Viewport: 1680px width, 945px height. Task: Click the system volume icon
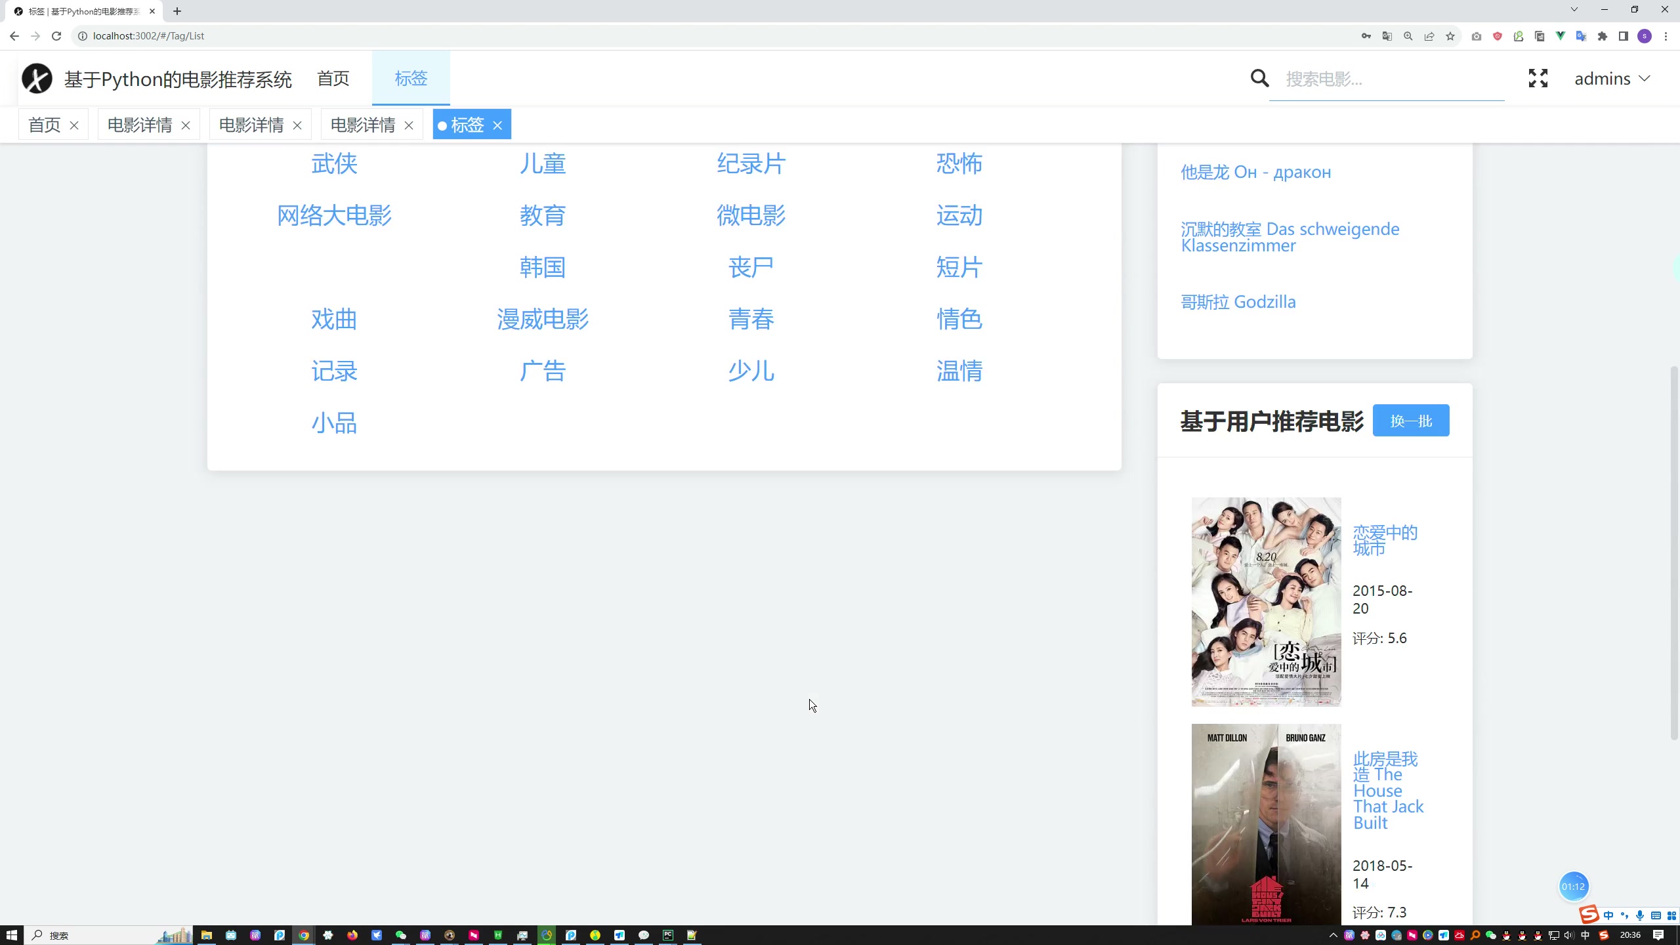tap(1569, 935)
